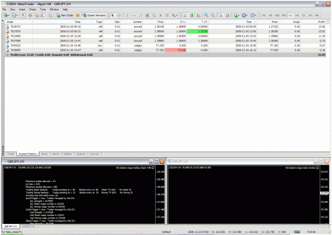Select the equidistant channel tool
Image resolution: width=332 pixels, height=235 pixels.
point(147,15)
